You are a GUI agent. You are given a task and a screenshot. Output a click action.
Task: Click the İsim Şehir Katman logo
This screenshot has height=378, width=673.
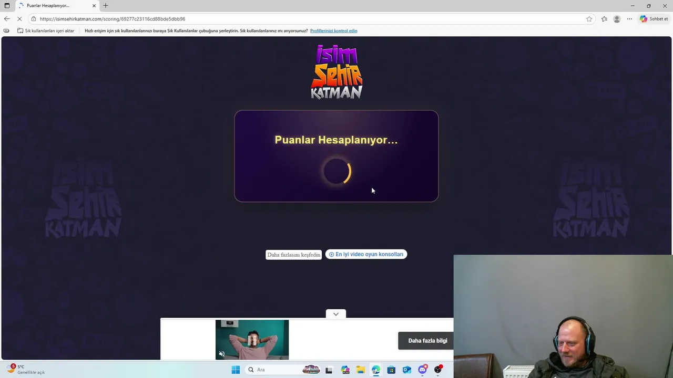[x=336, y=72]
